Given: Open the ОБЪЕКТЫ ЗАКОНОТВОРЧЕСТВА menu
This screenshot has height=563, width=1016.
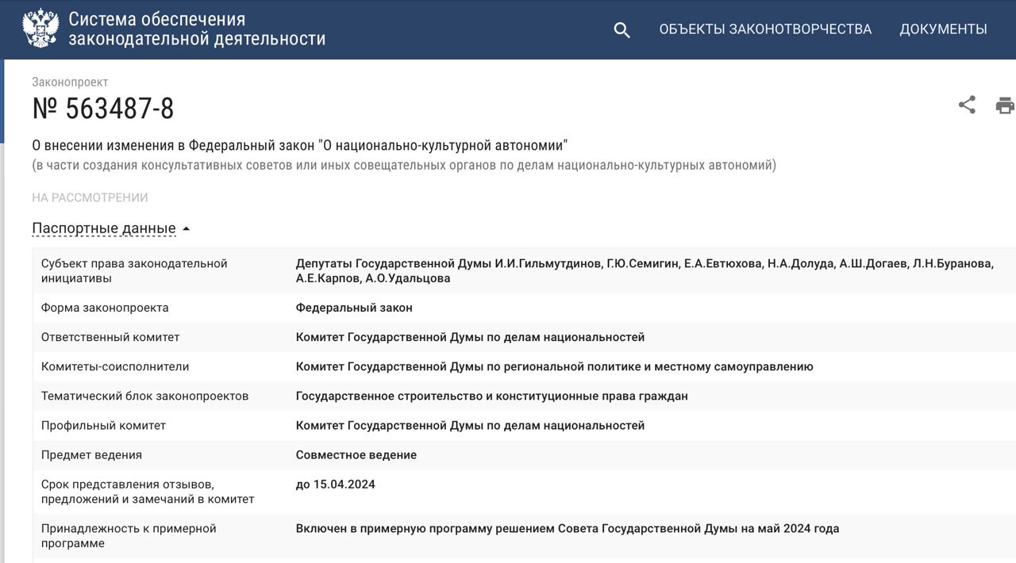Looking at the screenshot, I should (765, 29).
